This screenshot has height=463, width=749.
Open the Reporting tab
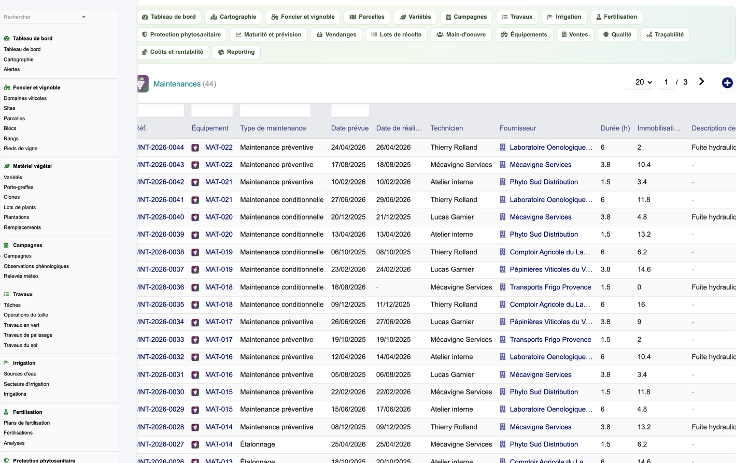236,52
